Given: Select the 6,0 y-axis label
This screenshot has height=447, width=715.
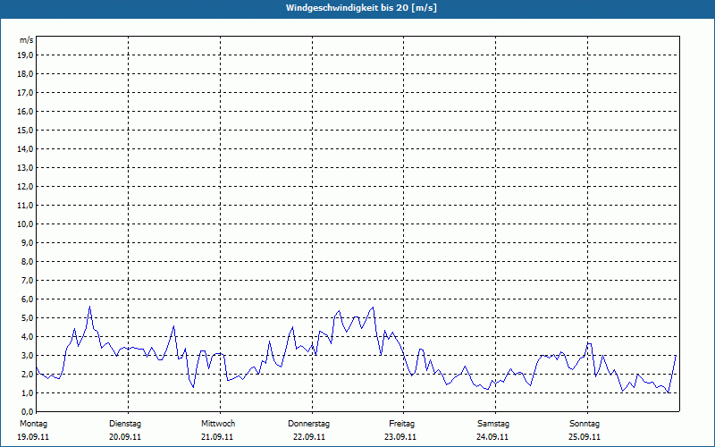Looking at the screenshot, I should pos(27,299).
